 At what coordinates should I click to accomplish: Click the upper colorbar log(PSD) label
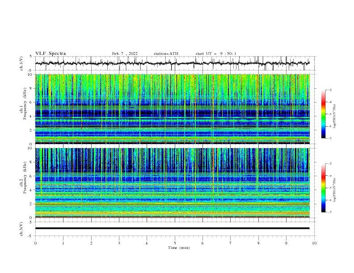(x=335, y=116)
